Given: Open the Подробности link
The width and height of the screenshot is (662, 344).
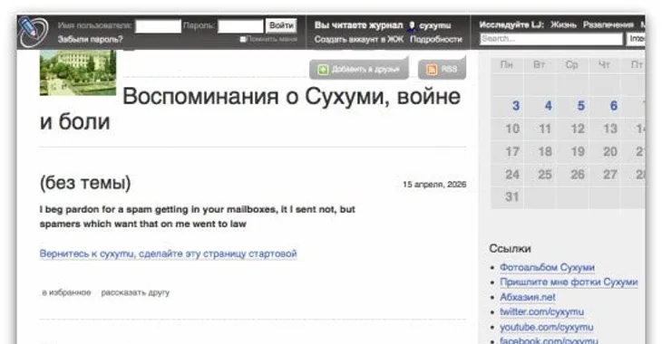Looking at the screenshot, I should coord(436,39).
